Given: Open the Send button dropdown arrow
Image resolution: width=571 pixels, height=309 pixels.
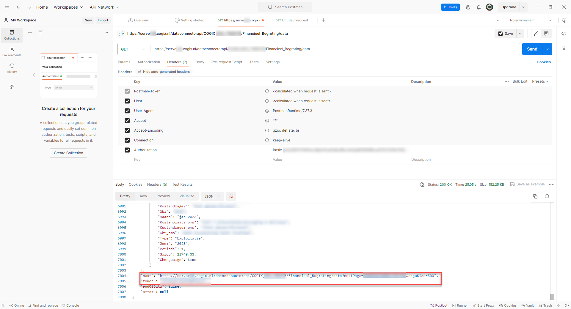Looking at the screenshot, I should pos(547,49).
